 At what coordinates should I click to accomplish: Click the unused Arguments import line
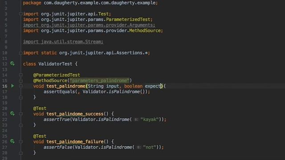(89, 25)
